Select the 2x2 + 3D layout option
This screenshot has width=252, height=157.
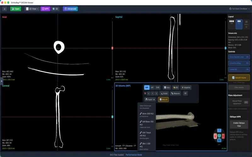[x=246, y=24]
